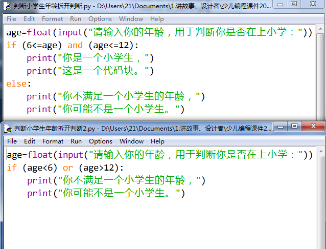Screen dimensions: 326x249
Task: Maximize the top IDLE editor window
Action: 294,4
